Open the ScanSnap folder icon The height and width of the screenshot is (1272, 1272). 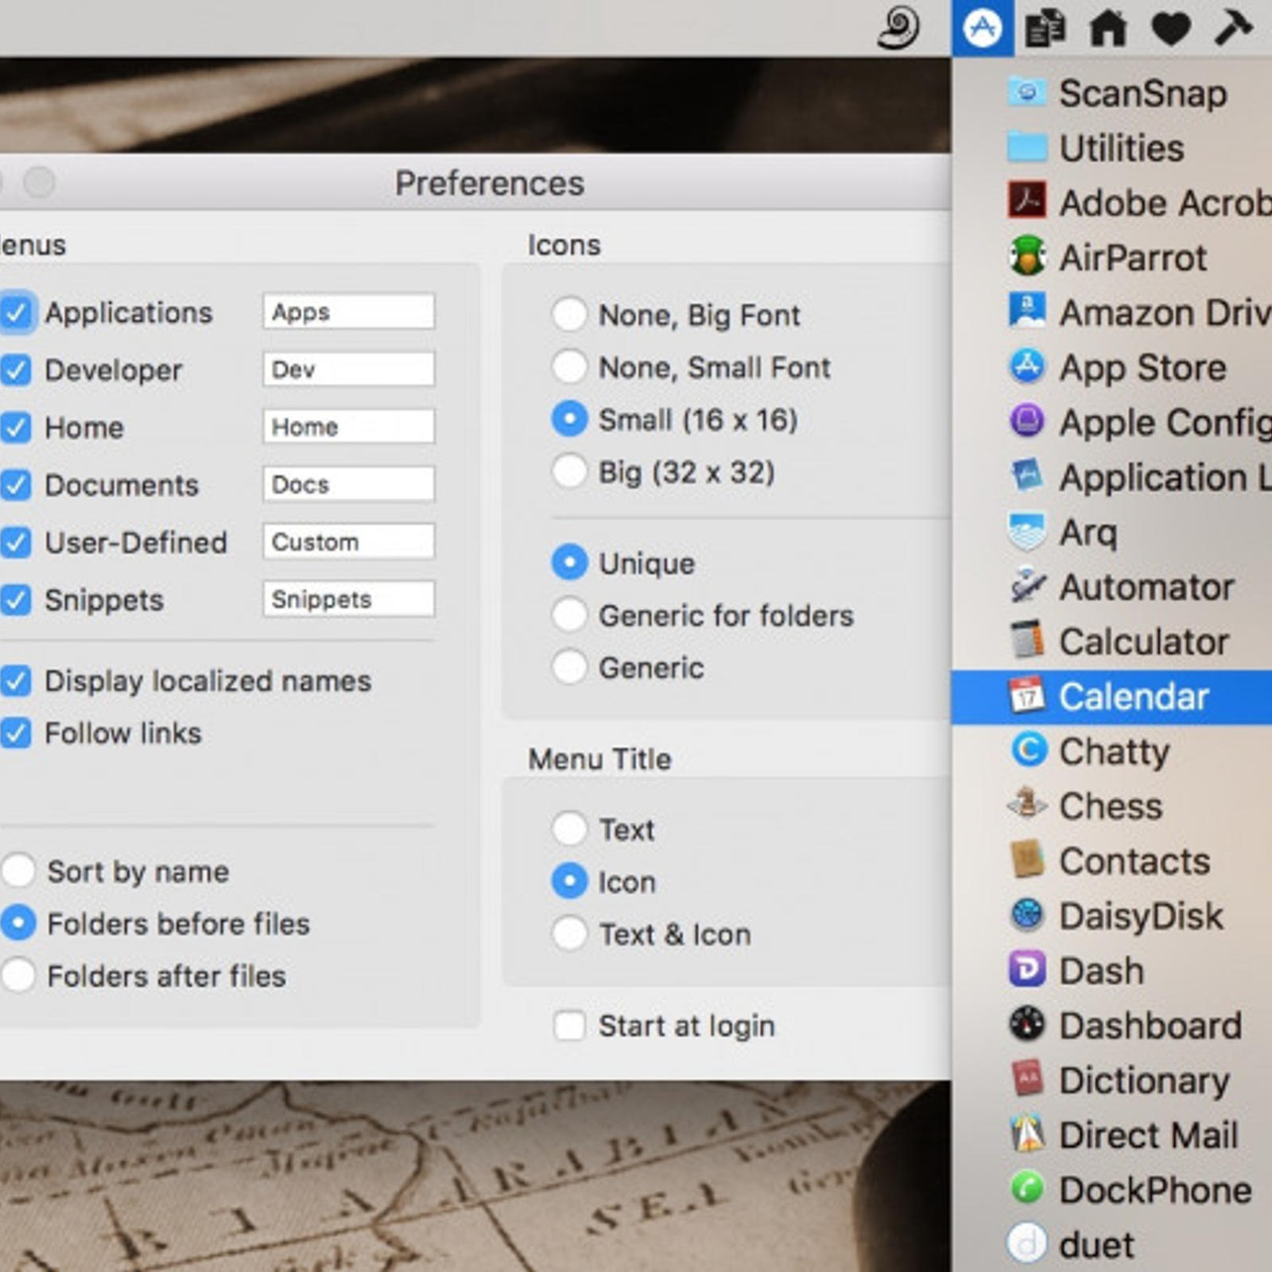[x=1027, y=93]
